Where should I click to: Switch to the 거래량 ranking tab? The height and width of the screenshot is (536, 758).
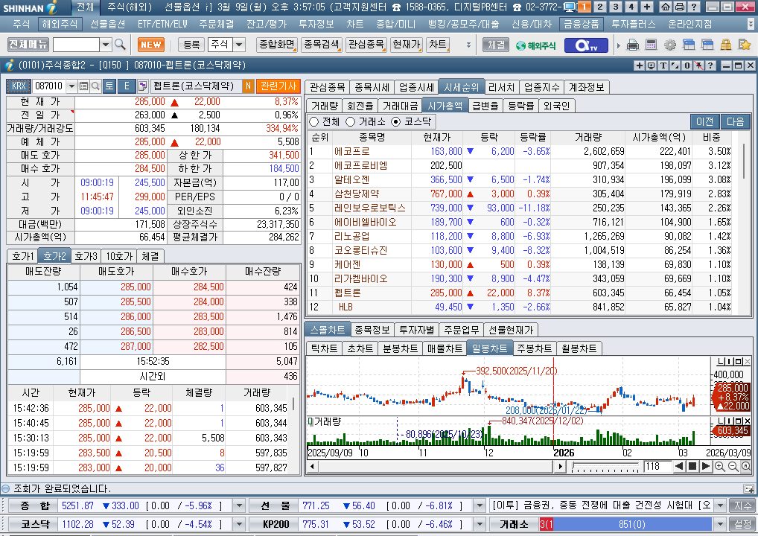click(x=325, y=106)
